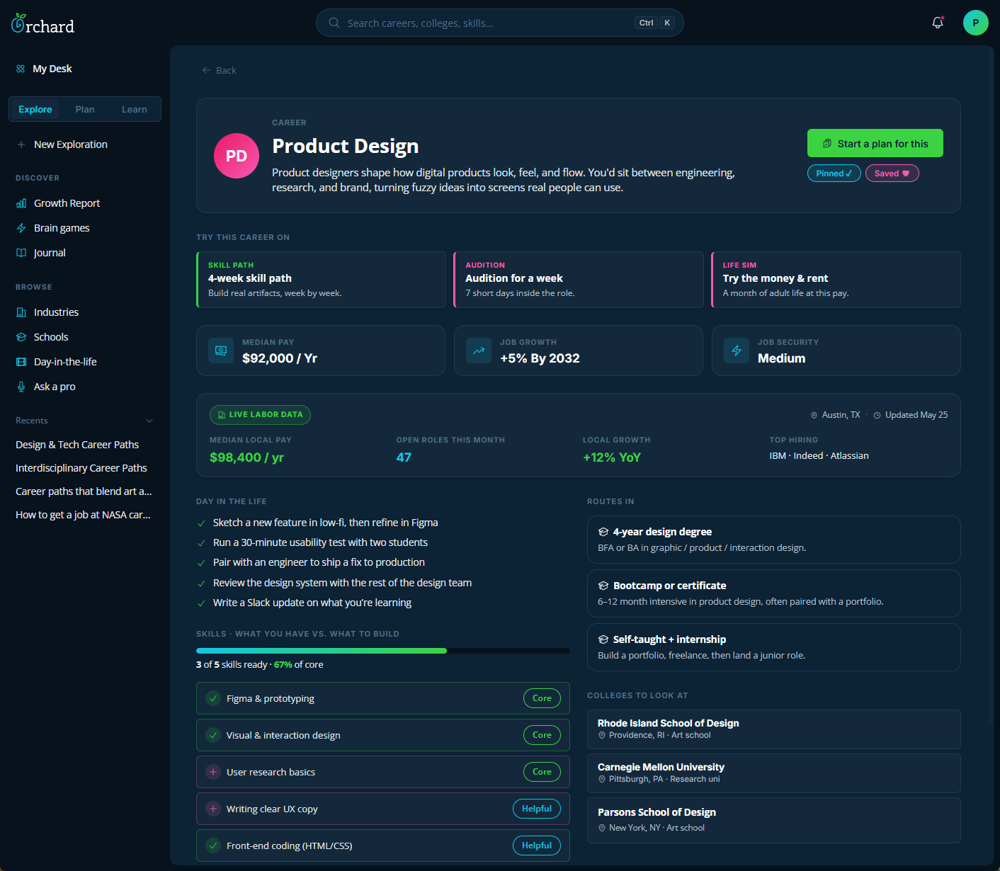Image resolution: width=1000 pixels, height=871 pixels.
Task: Click the Live Labor Data badge
Action: [x=260, y=415]
